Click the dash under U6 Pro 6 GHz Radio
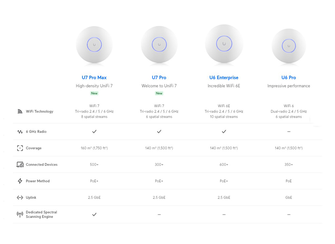Viewport: 335px width, 244px height. coord(288,131)
